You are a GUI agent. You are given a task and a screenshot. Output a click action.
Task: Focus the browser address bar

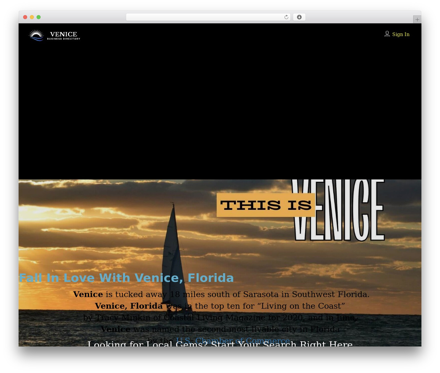click(208, 17)
